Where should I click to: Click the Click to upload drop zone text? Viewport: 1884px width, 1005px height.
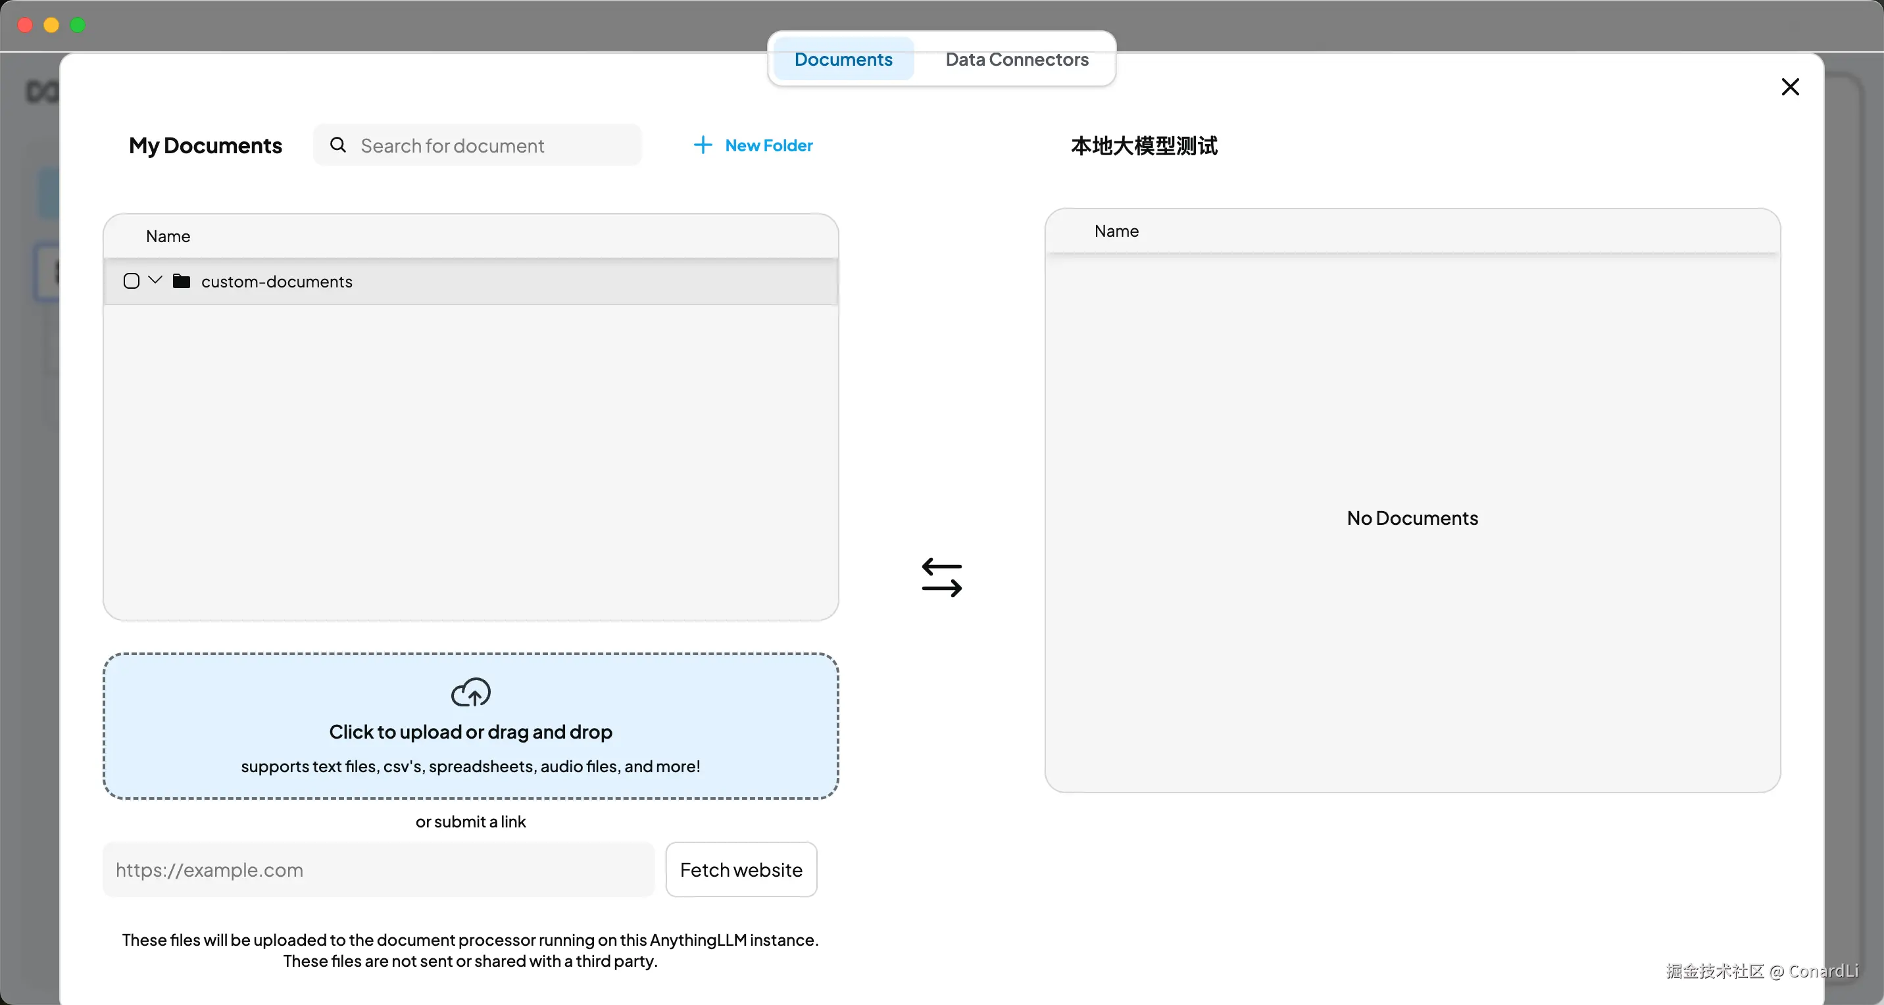pyautogui.click(x=470, y=731)
